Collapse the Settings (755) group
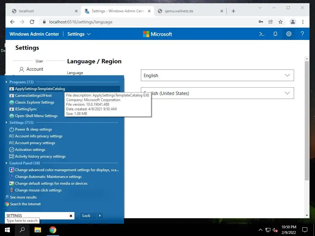Viewport: 315px width, 236px height. click(x=6, y=122)
